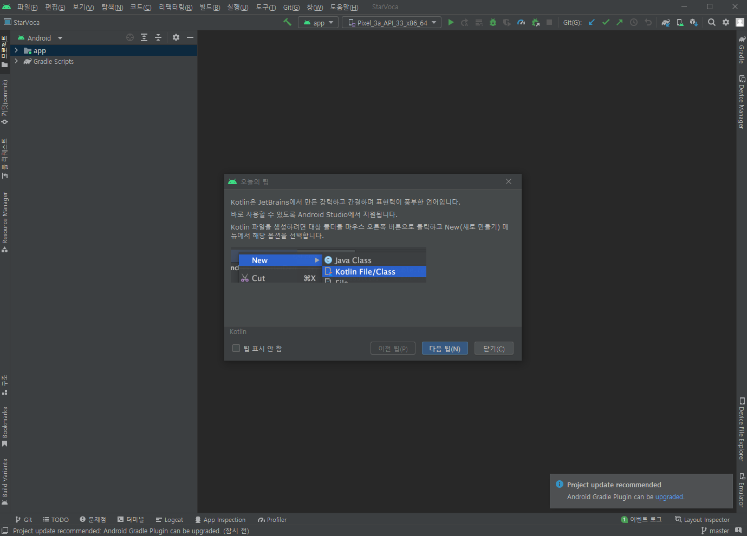Open the Build Variants side panel
This screenshot has width=747, height=536.
(5, 482)
